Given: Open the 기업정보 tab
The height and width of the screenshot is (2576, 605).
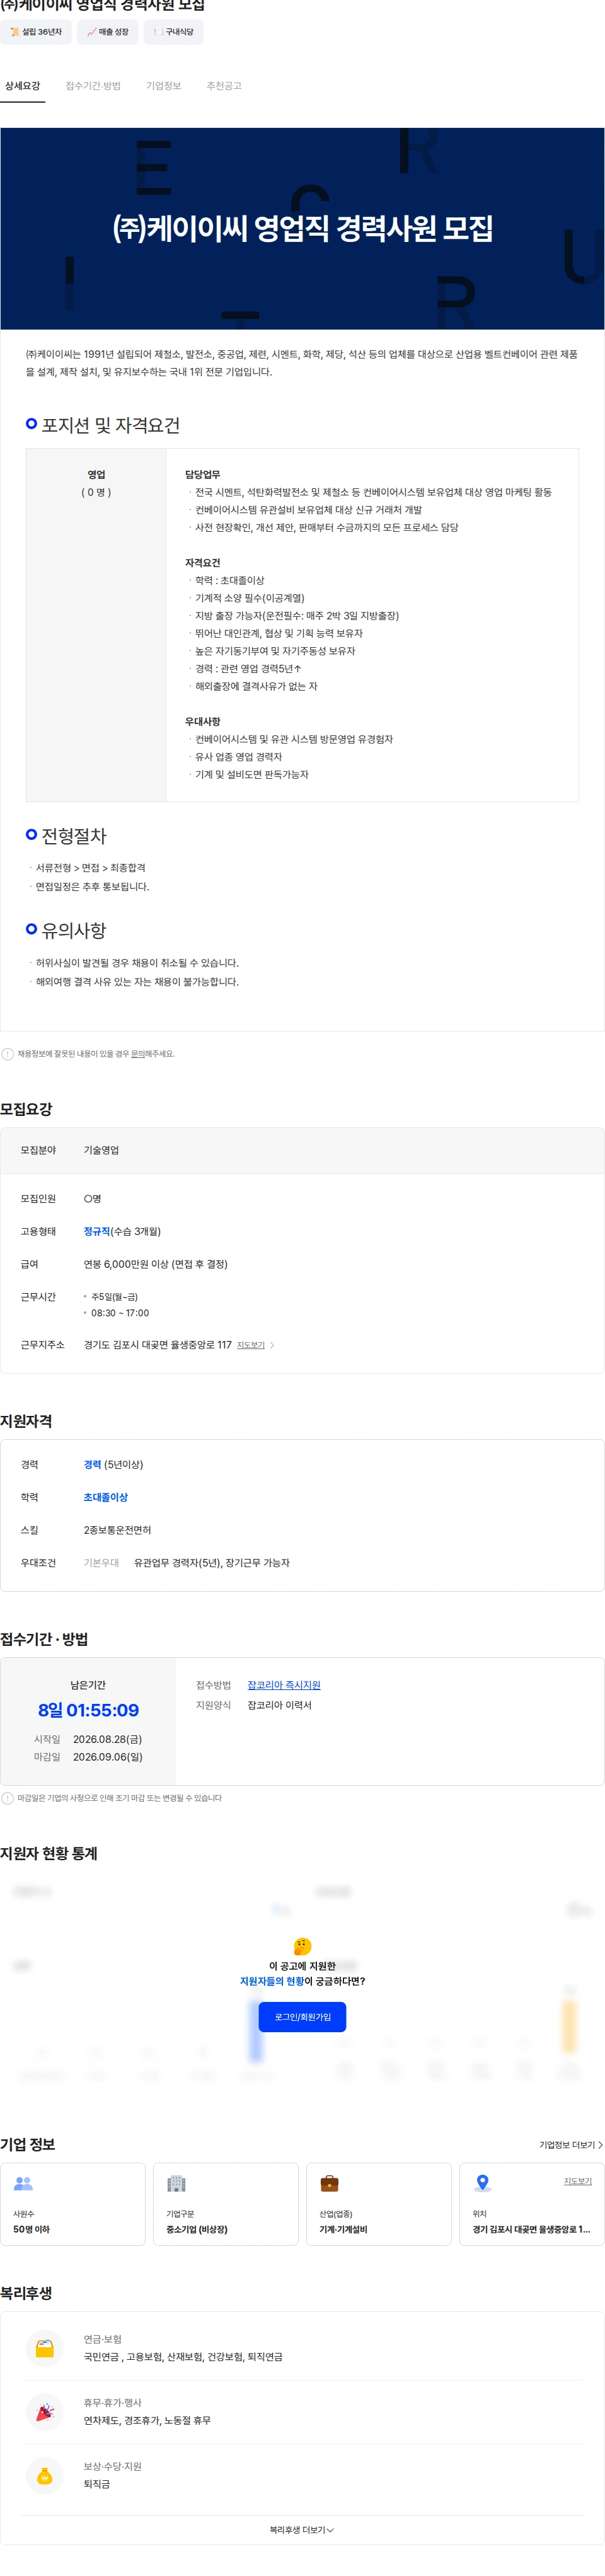Looking at the screenshot, I should click(163, 86).
